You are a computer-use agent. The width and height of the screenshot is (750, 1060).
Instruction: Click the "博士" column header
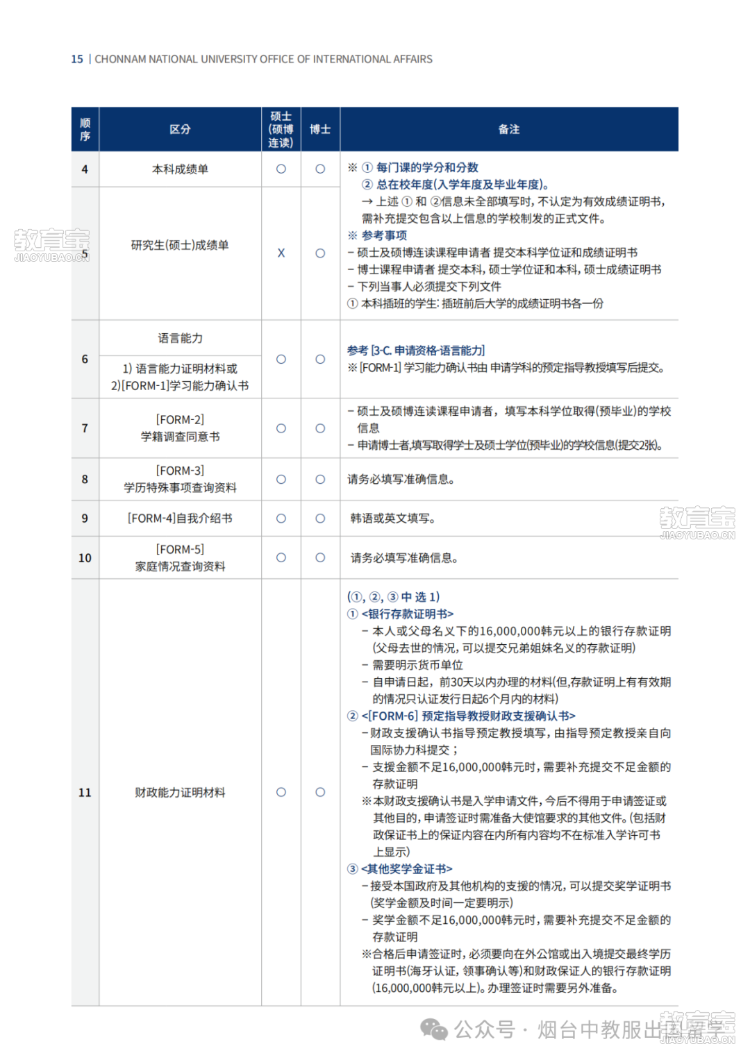[320, 129]
